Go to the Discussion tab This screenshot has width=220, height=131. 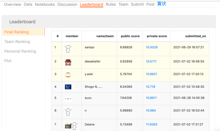point(67,4)
